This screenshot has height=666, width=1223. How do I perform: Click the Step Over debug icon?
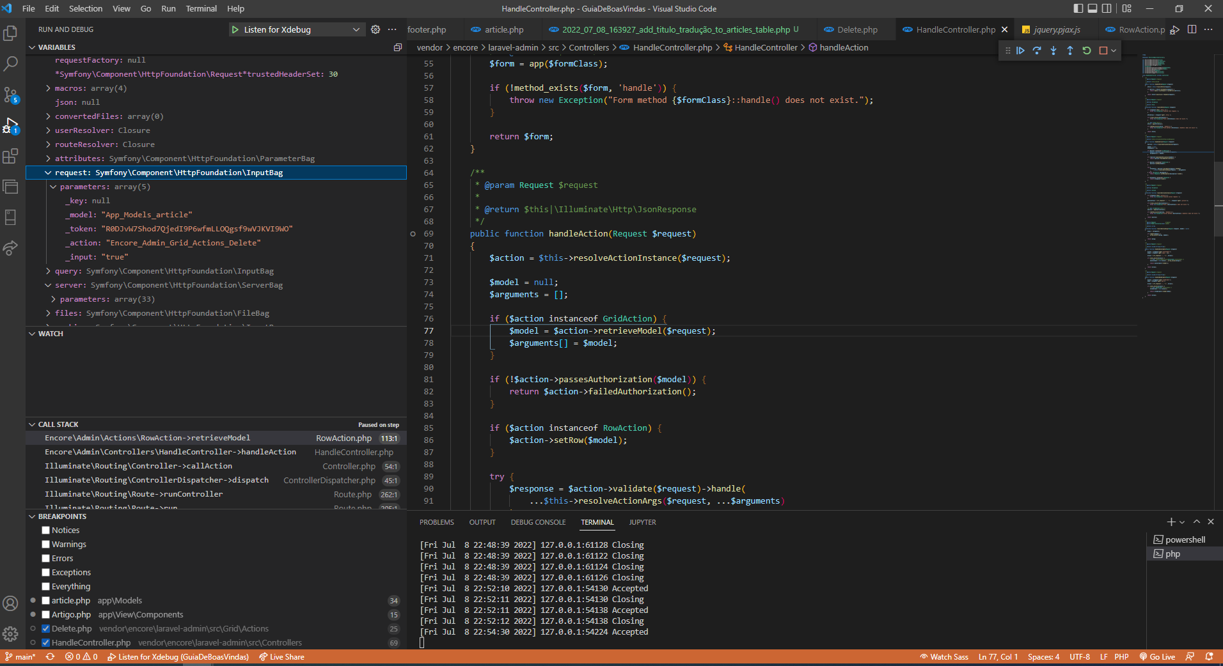tap(1037, 50)
